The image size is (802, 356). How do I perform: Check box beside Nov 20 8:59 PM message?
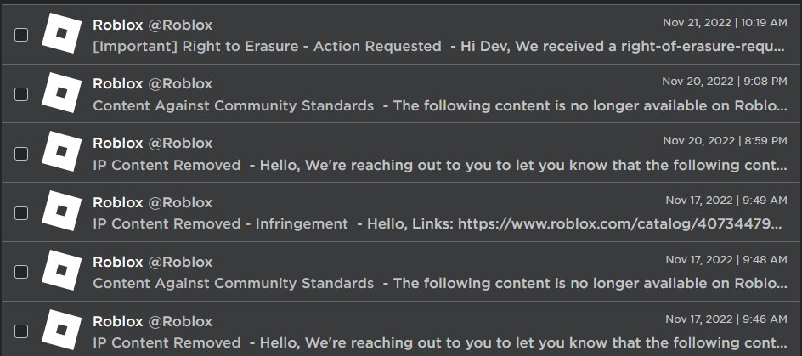click(21, 154)
